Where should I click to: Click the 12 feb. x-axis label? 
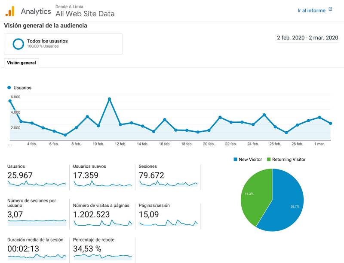[x=120, y=144]
